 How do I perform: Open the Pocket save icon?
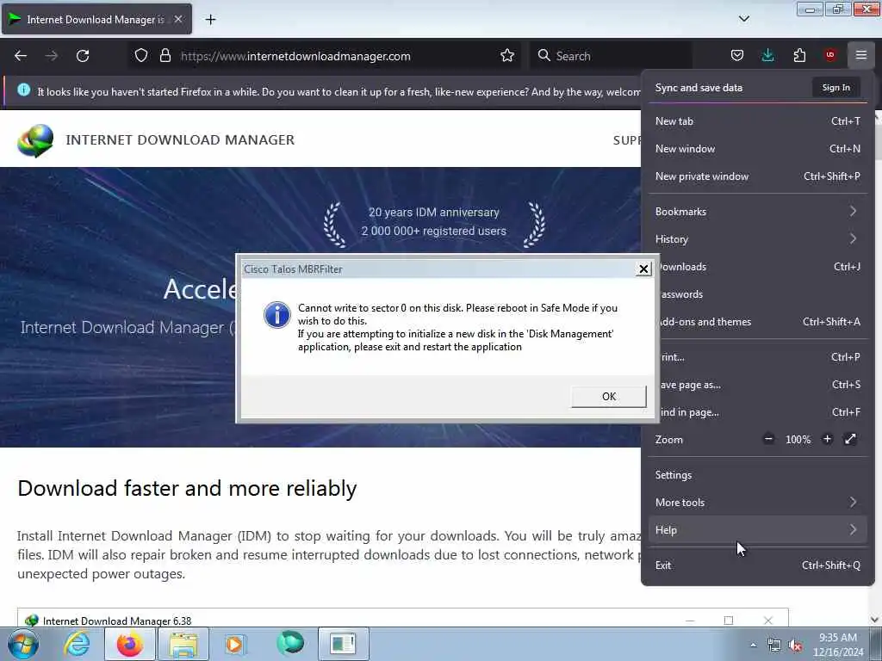(x=737, y=55)
